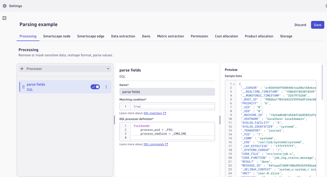
Task: Click the Save button
Action: pyautogui.click(x=317, y=25)
